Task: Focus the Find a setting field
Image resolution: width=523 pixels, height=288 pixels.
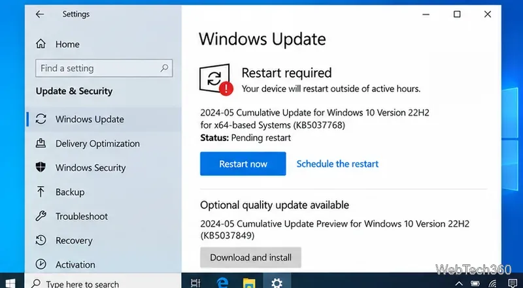Action: click(x=104, y=69)
